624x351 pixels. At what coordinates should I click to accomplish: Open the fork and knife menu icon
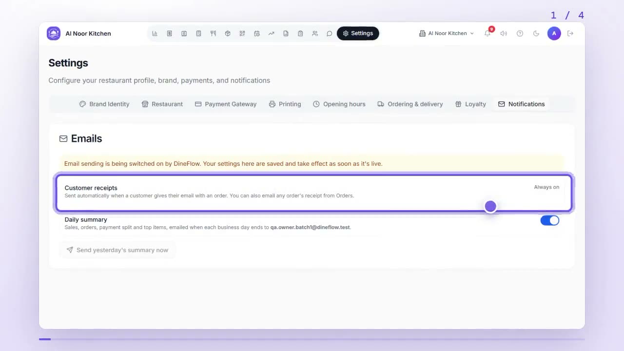pyautogui.click(x=213, y=34)
